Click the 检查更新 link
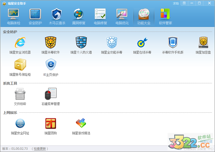The height and width of the screenshot is (152, 215). click(x=40, y=149)
